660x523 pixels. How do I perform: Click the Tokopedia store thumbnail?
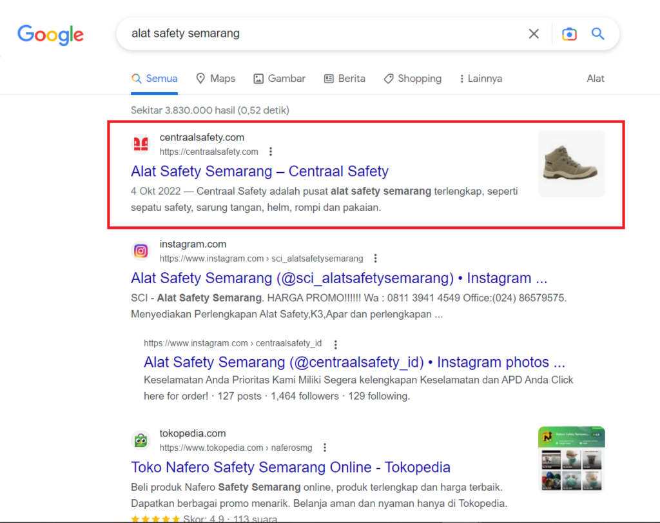(x=571, y=459)
